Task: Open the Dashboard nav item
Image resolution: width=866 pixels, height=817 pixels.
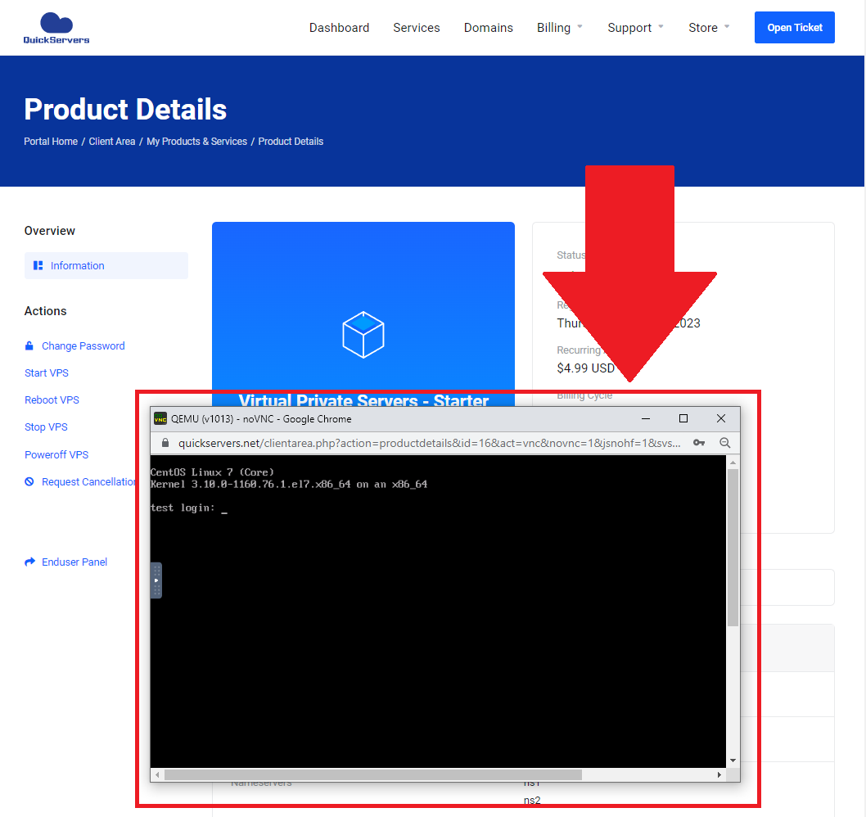Action: 339,28
